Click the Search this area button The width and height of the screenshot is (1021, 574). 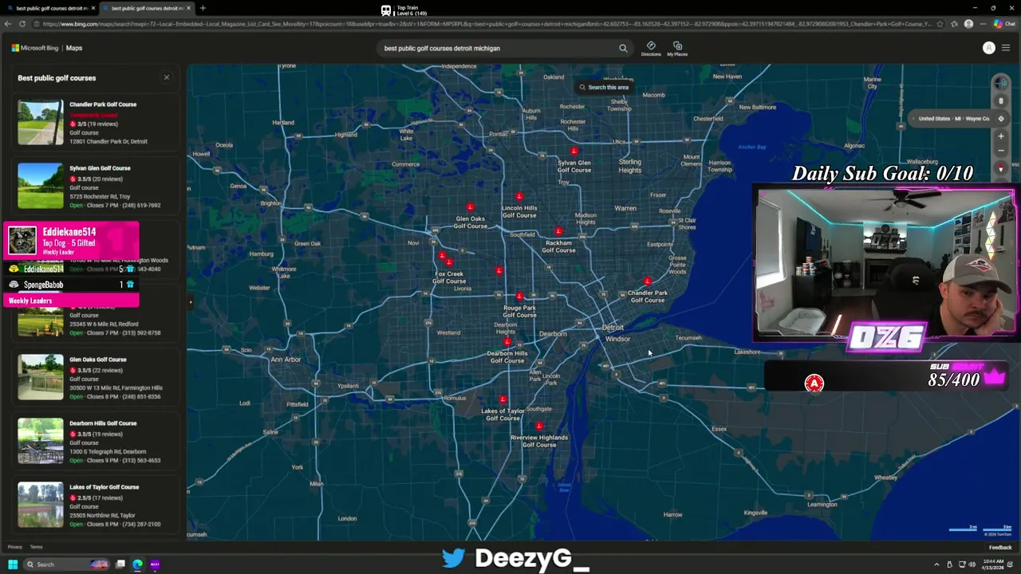click(x=605, y=87)
